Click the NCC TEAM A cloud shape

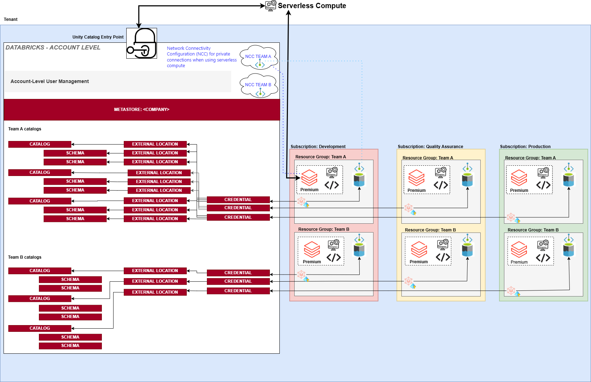pyautogui.click(x=258, y=57)
